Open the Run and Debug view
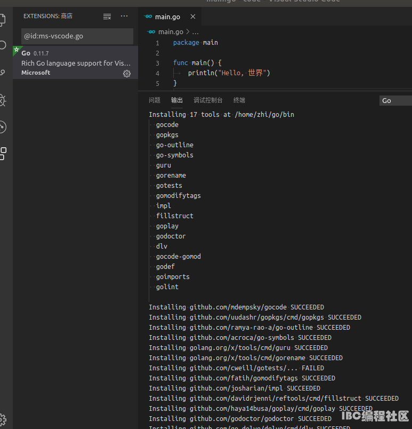Viewport: 412px width, 429px height. coord(3,100)
